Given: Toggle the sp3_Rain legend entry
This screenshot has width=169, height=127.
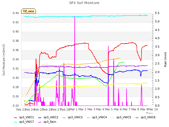Looking at the screenshot, I should pyautogui.click(x=47, y=122).
